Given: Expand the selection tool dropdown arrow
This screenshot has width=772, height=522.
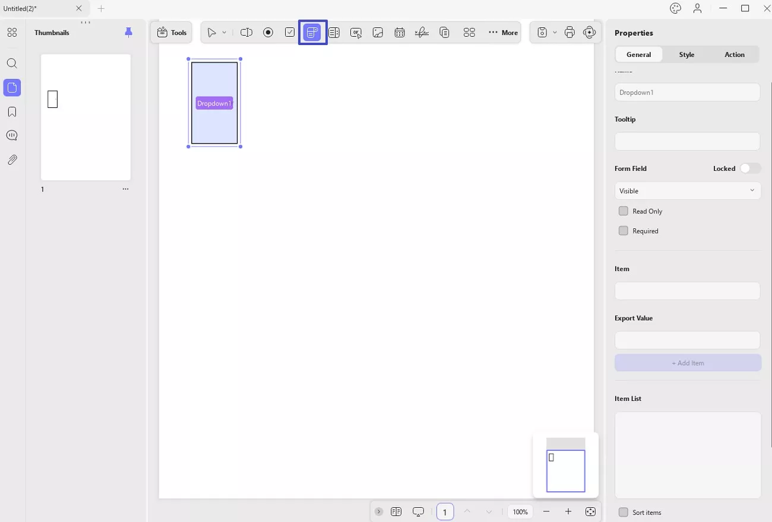Looking at the screenshot, I should point(224,33).
